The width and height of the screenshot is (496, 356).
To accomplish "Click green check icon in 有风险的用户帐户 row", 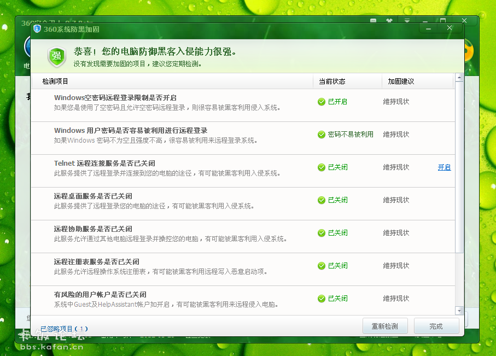I will click(322, 299).
